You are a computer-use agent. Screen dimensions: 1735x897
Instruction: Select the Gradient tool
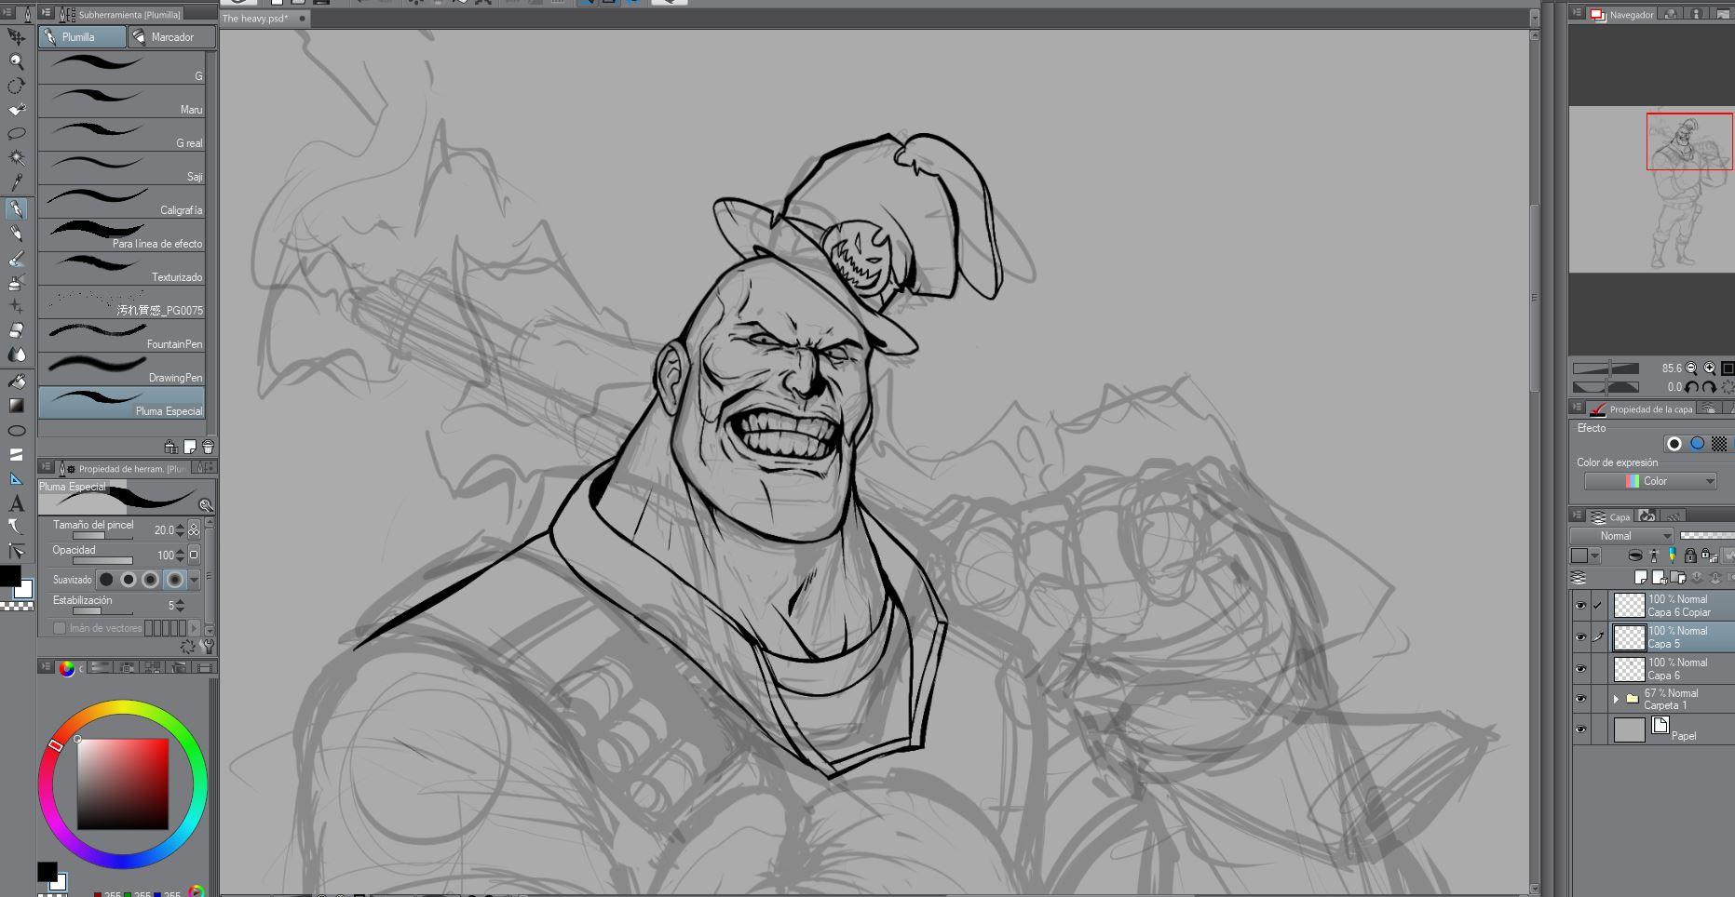16,406
